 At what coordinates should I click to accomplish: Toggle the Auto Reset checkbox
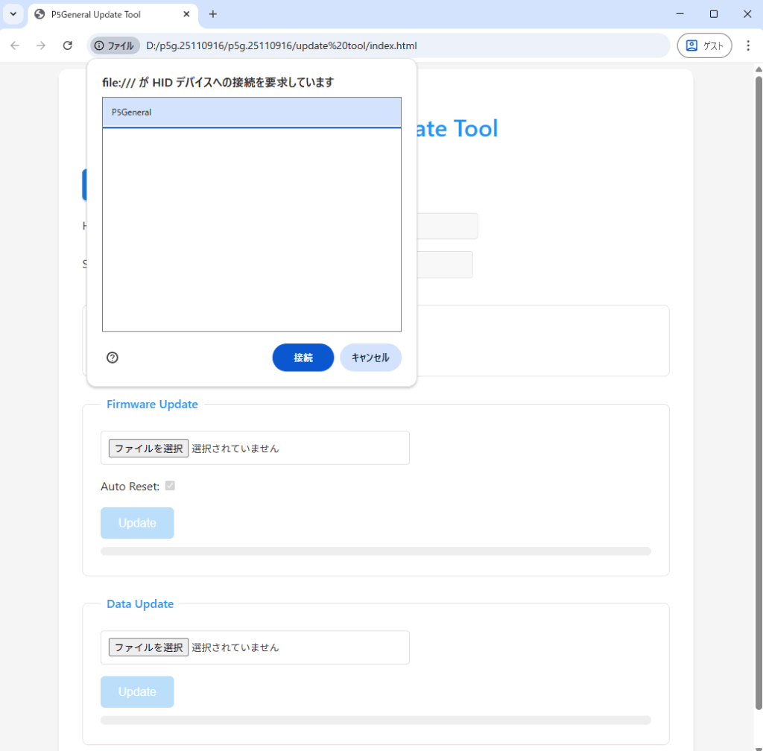(170, 486)
